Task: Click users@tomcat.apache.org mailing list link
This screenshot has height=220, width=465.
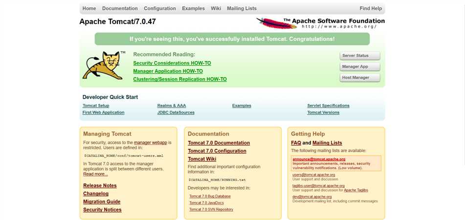Action: pyautogui.click(x=314, y=175)
